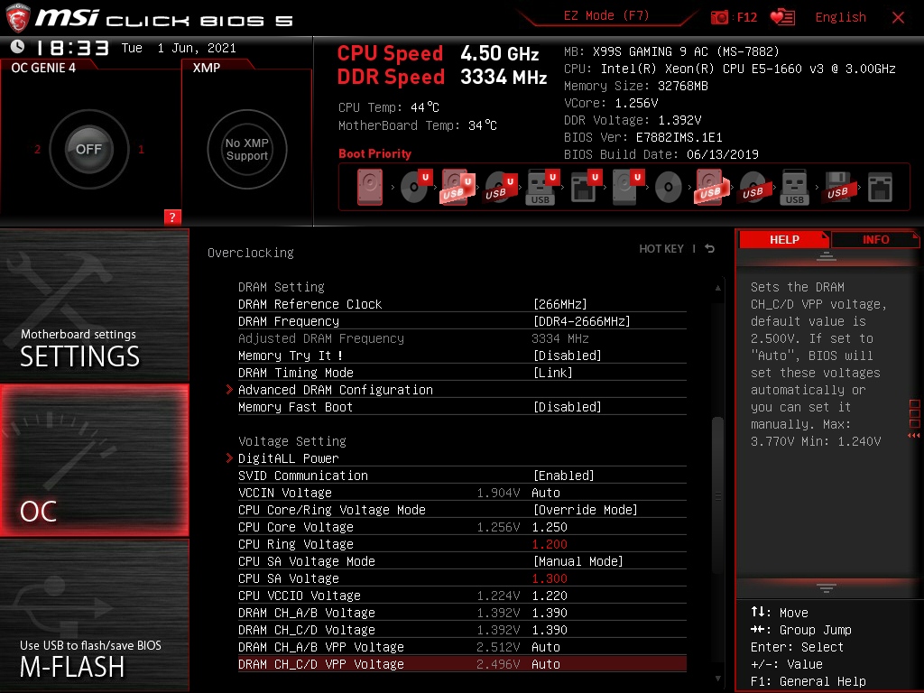Open the OC overclocking section
This screenshot has width=924, height=693.
point(94,460)
